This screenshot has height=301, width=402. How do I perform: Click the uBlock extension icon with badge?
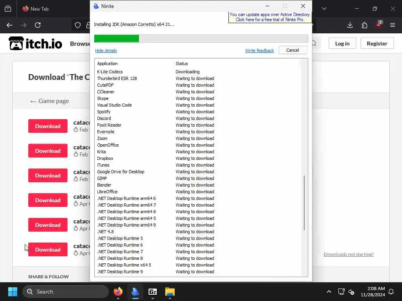pos(379,25)
